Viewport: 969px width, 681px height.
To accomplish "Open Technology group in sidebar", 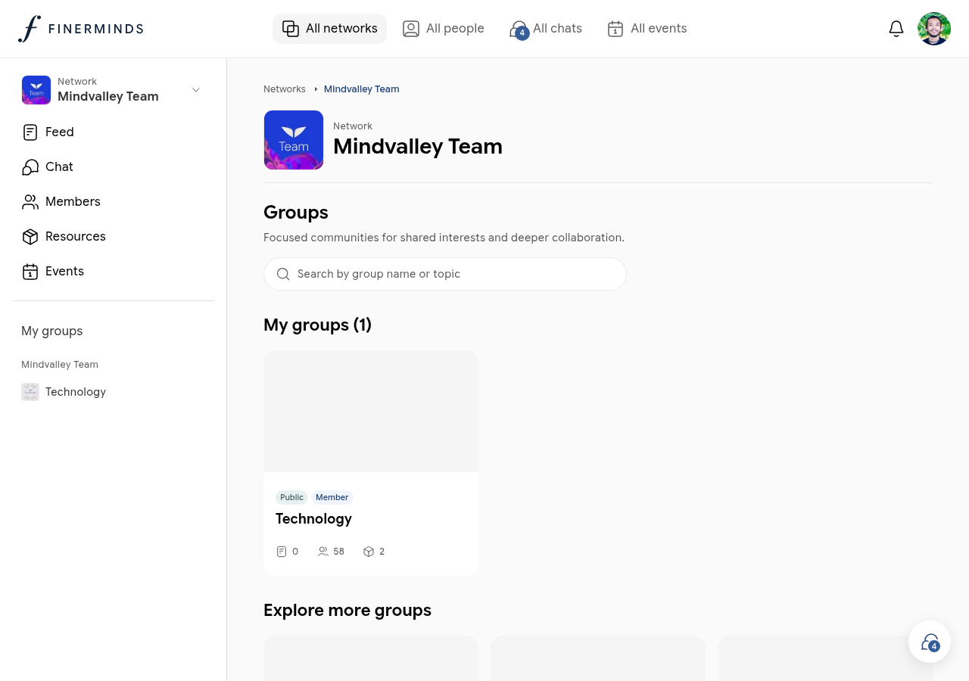I will click(113, 392).
